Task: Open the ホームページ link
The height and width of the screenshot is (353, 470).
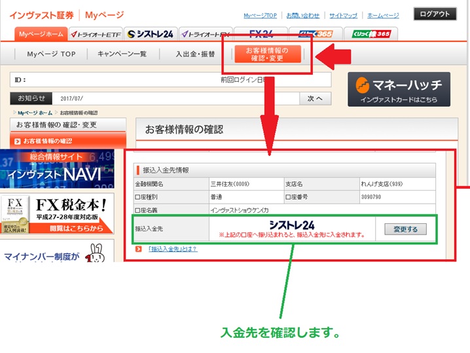Action: point(383,15)
